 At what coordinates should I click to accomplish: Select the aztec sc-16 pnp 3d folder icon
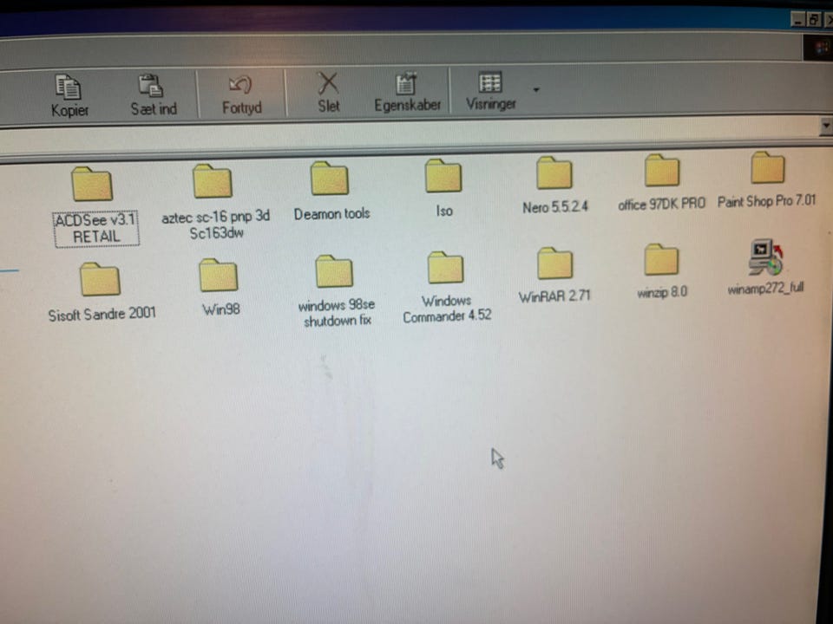pos(212,180)
